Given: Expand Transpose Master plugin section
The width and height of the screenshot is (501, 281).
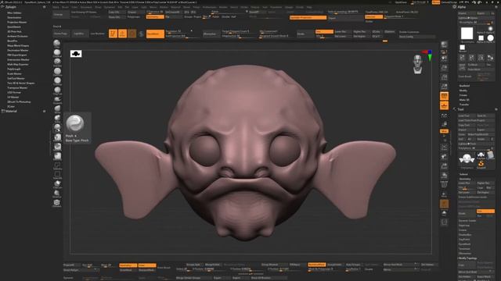Looking at the screenshot, I should [x=17, y=87].
